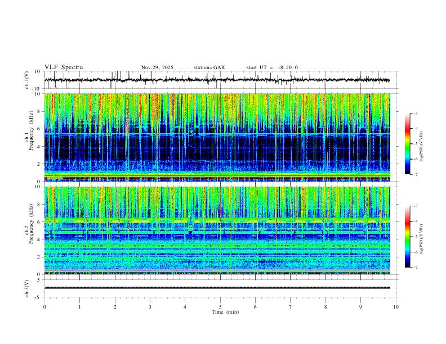Click the "-7" label on ch.1 color bar
The image size is (446, 344).
coord(416,175)
